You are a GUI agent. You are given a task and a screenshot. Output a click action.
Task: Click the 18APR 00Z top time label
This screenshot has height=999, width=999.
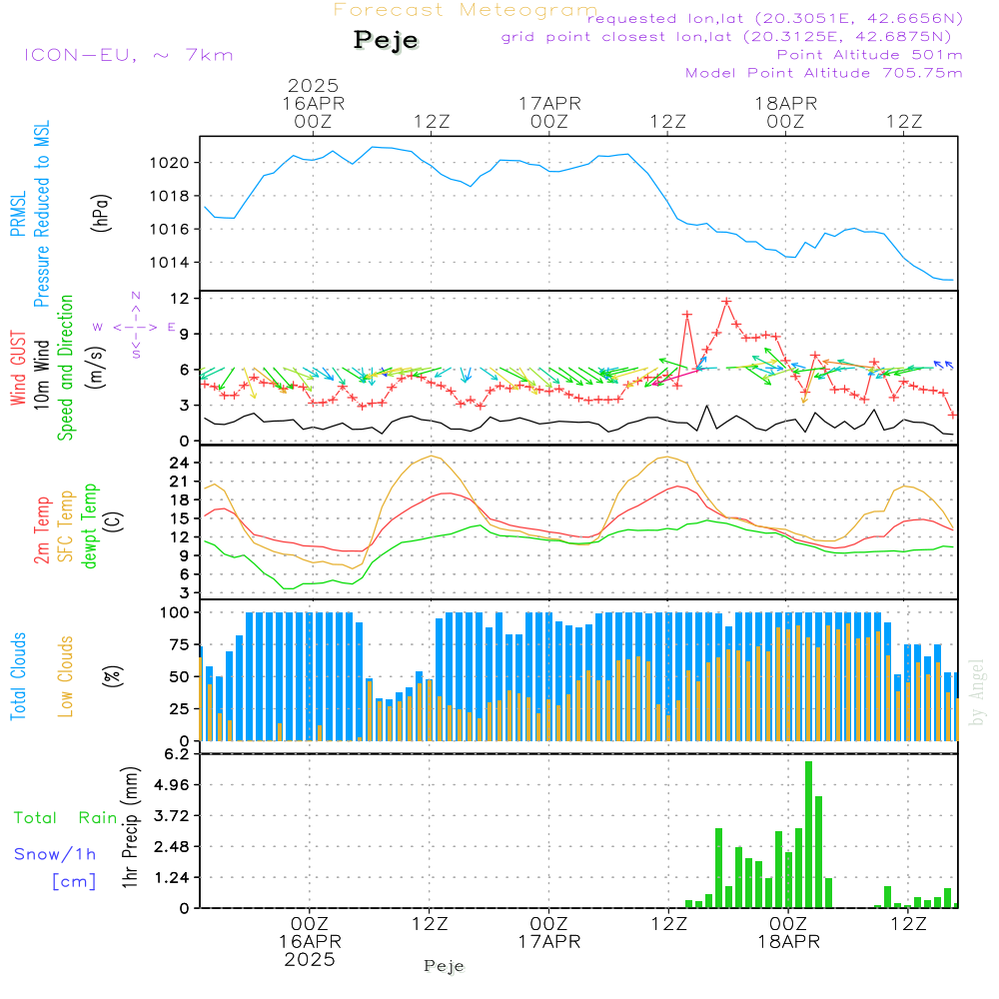coord(785,112)
